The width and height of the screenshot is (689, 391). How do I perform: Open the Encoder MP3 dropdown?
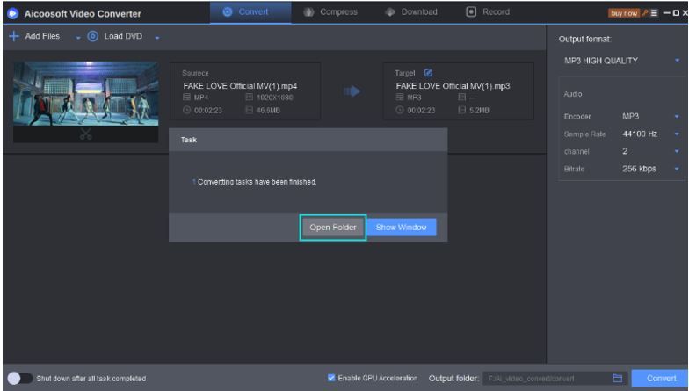pos(678,115)
